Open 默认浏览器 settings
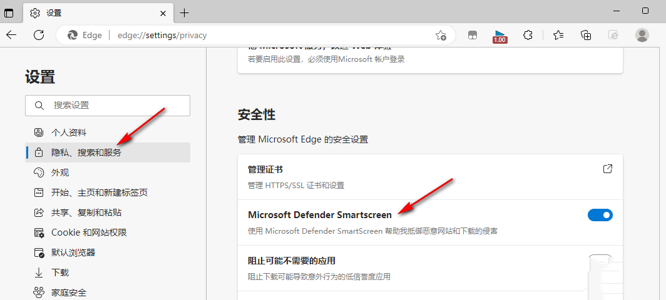The width and height of the screenshot is (666, 300). (108, 253)
